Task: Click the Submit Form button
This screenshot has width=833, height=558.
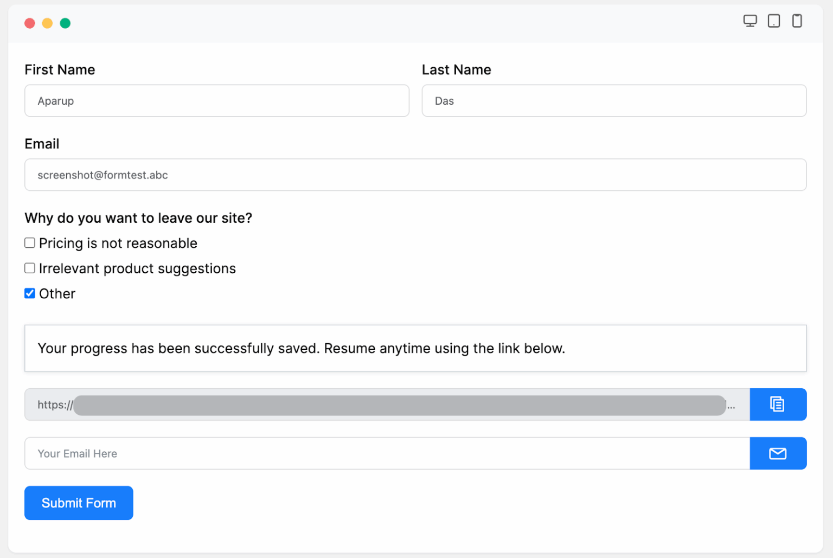Action: [78, 503]
